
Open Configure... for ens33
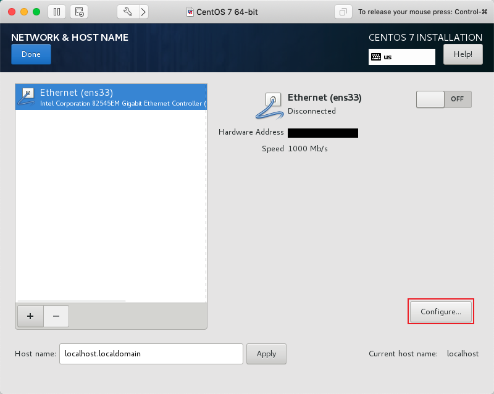441,312
